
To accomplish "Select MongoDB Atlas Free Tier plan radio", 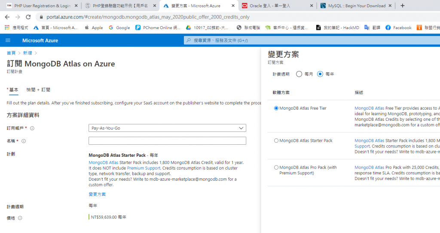I will [276, 108].
